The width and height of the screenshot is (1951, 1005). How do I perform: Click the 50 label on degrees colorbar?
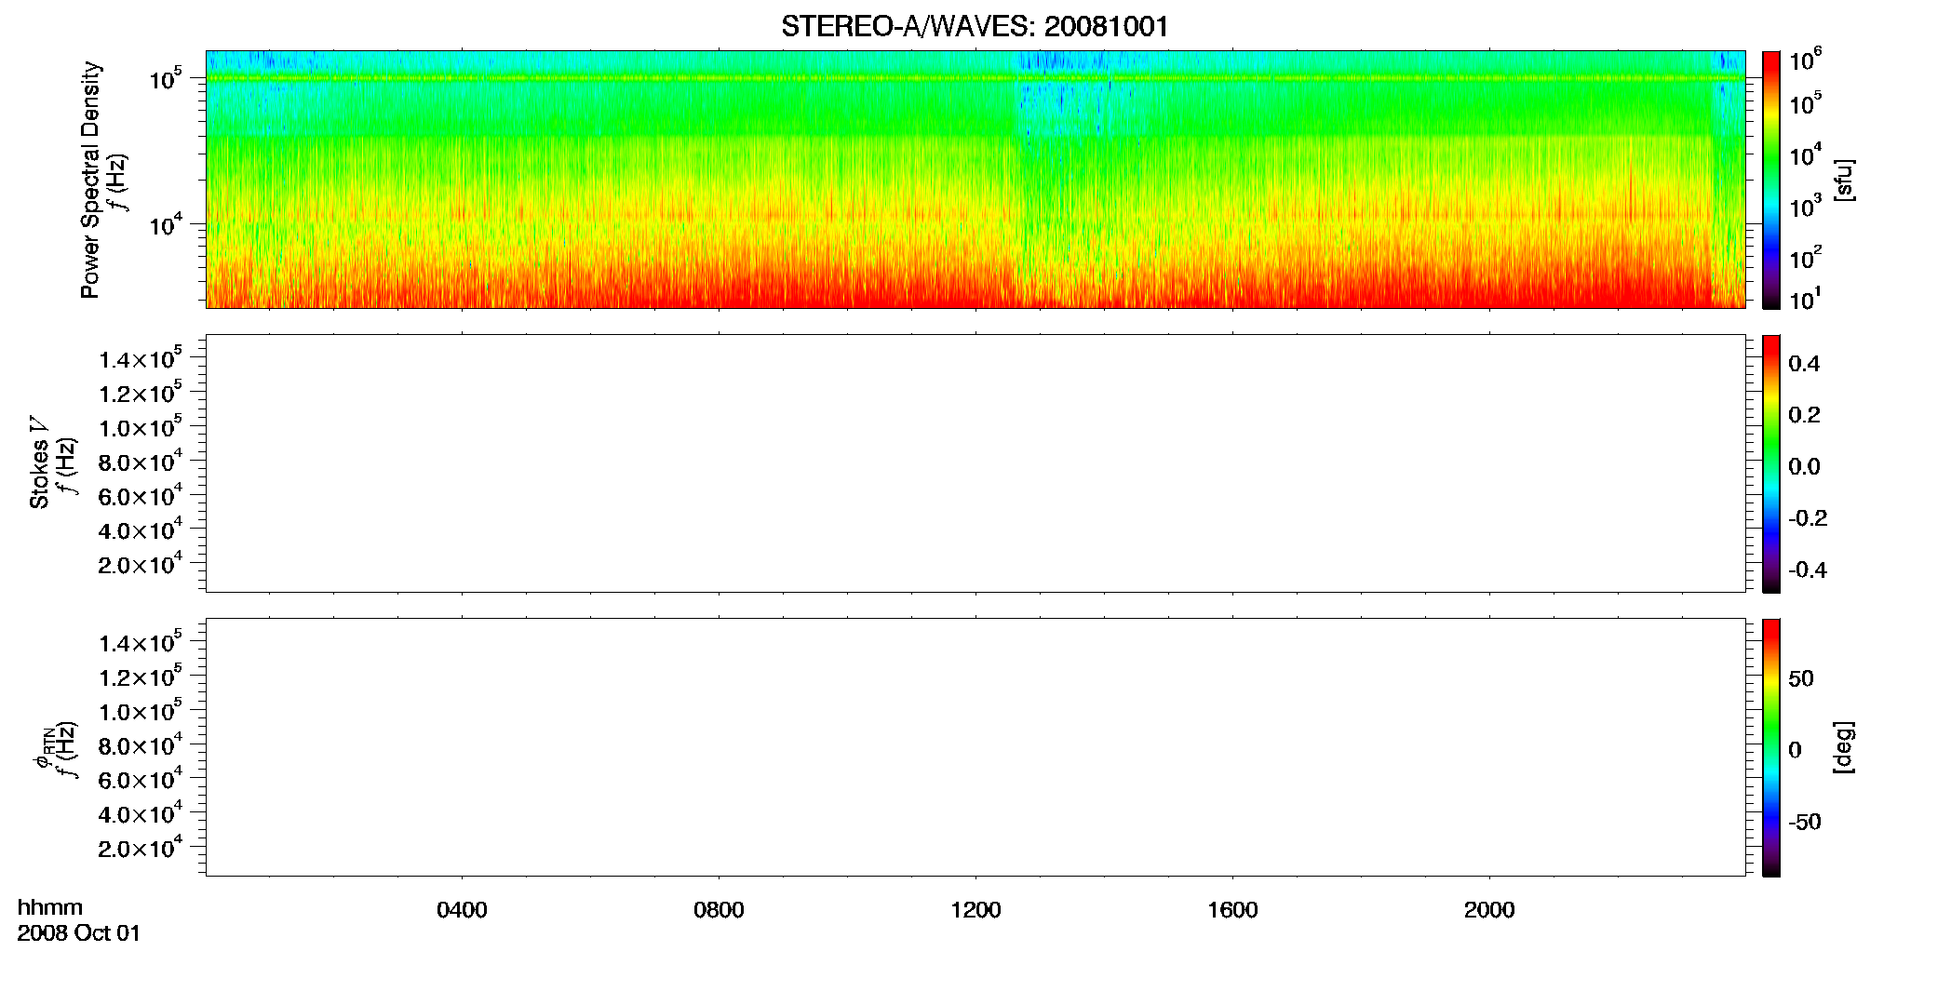1801,678
